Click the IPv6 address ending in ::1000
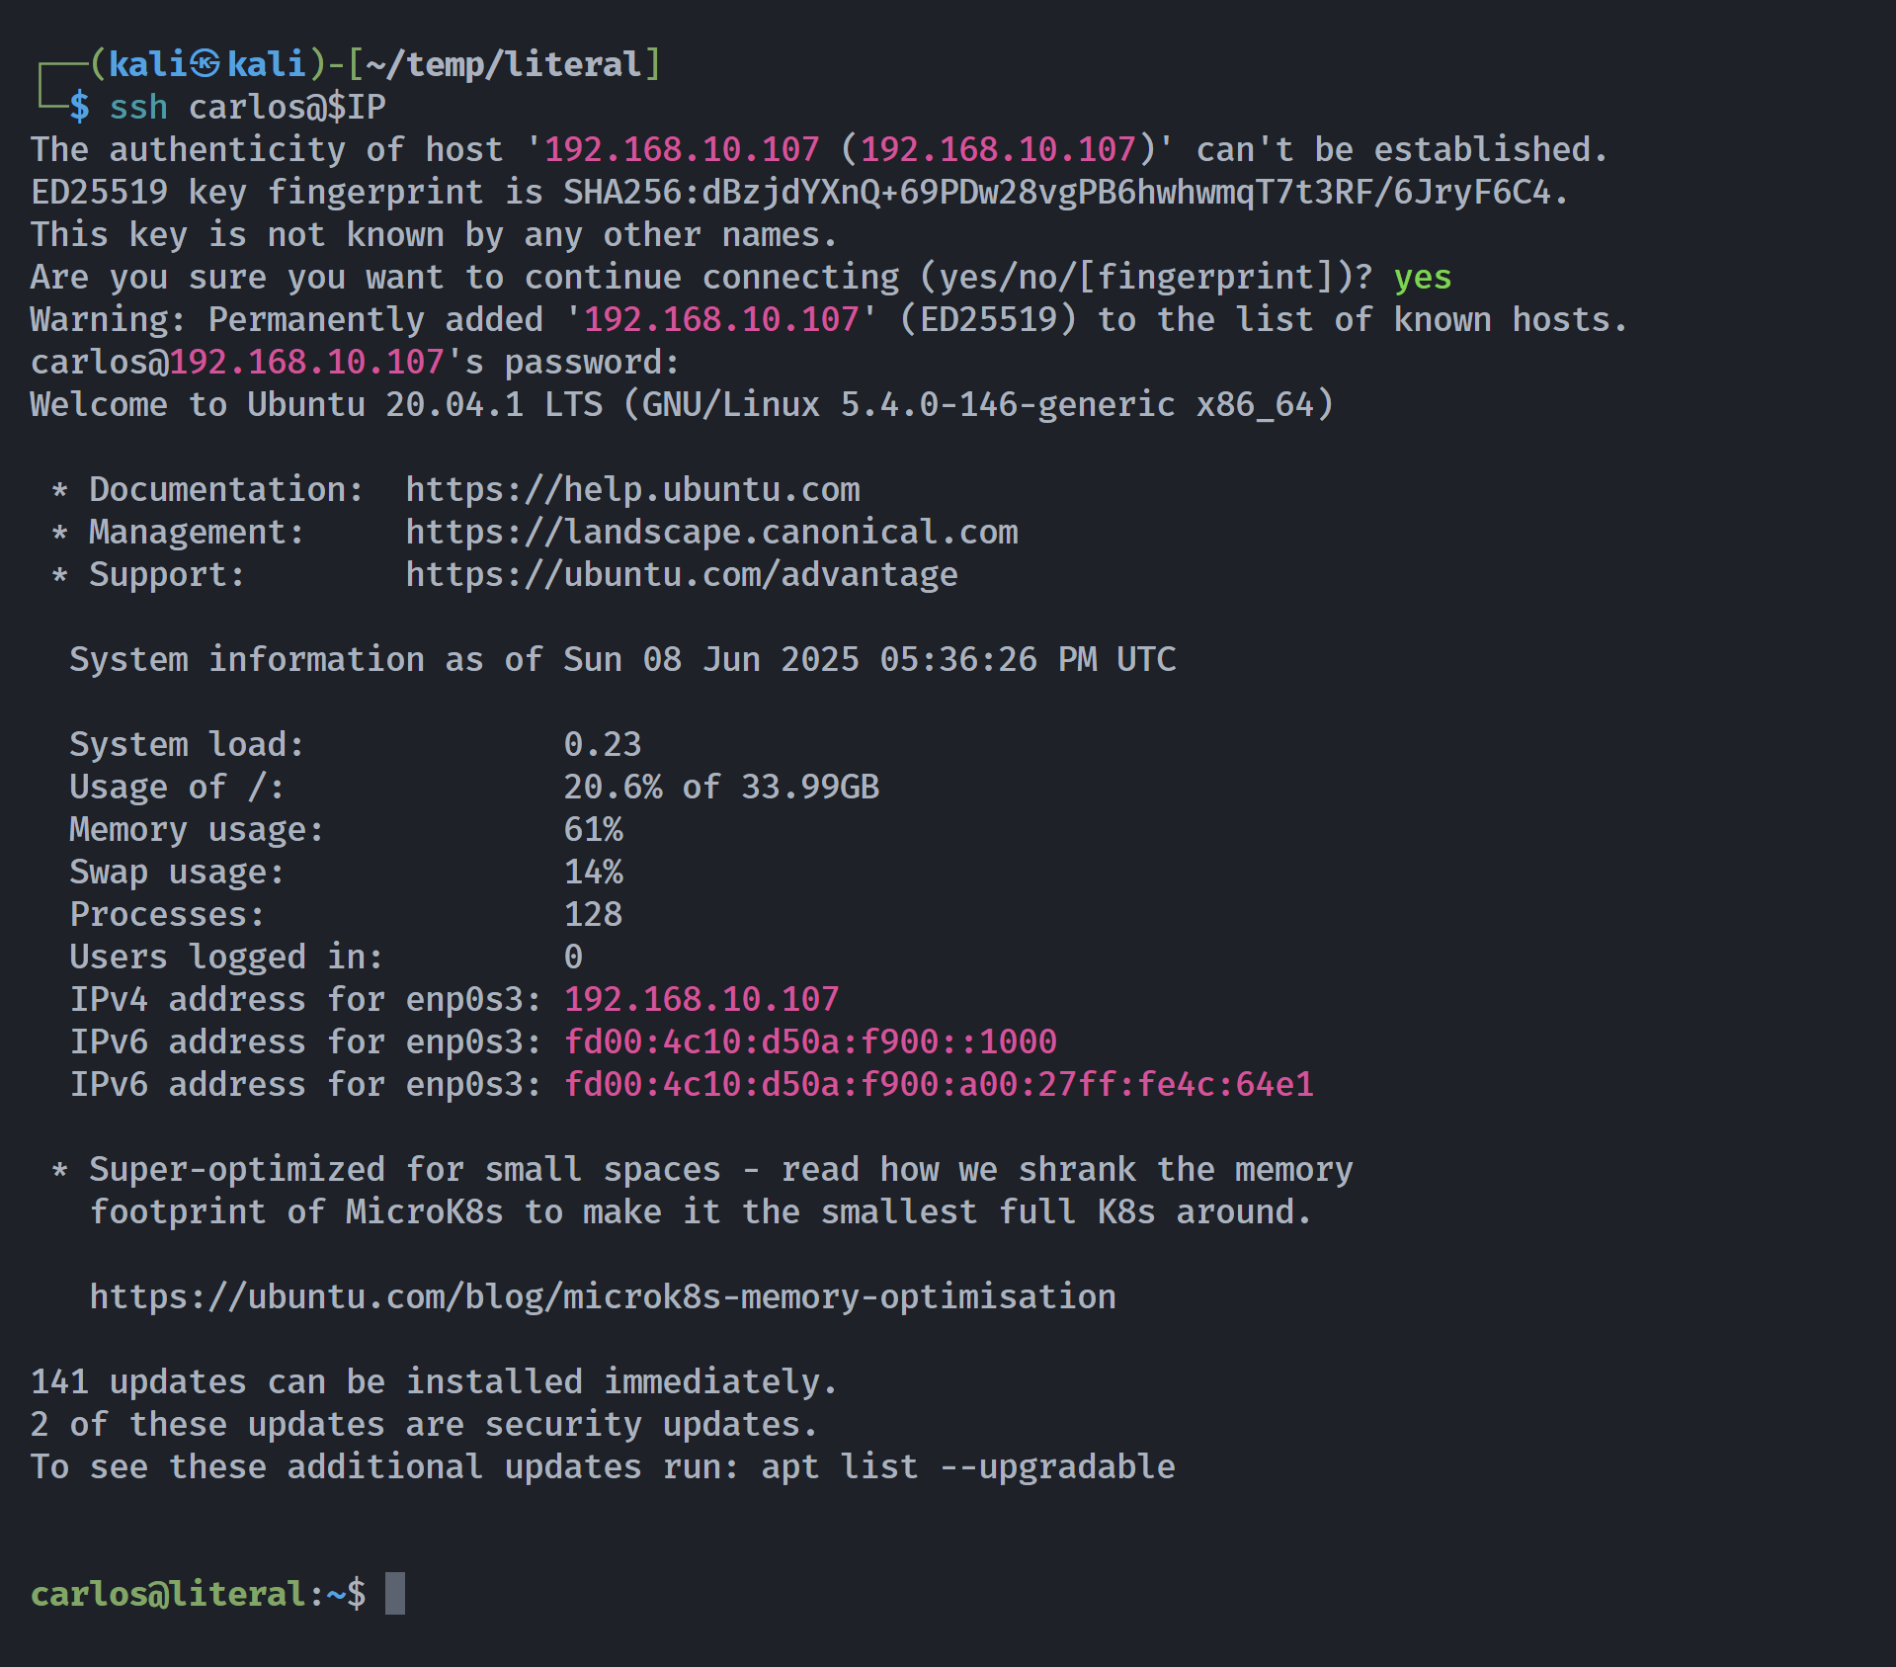Image resolution: width=1896 pixels, height=1667 pixels. tap(810, 1042)
